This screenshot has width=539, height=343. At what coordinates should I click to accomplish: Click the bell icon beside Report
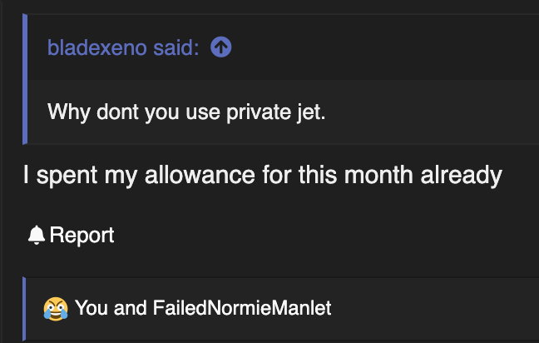[37, 236]
